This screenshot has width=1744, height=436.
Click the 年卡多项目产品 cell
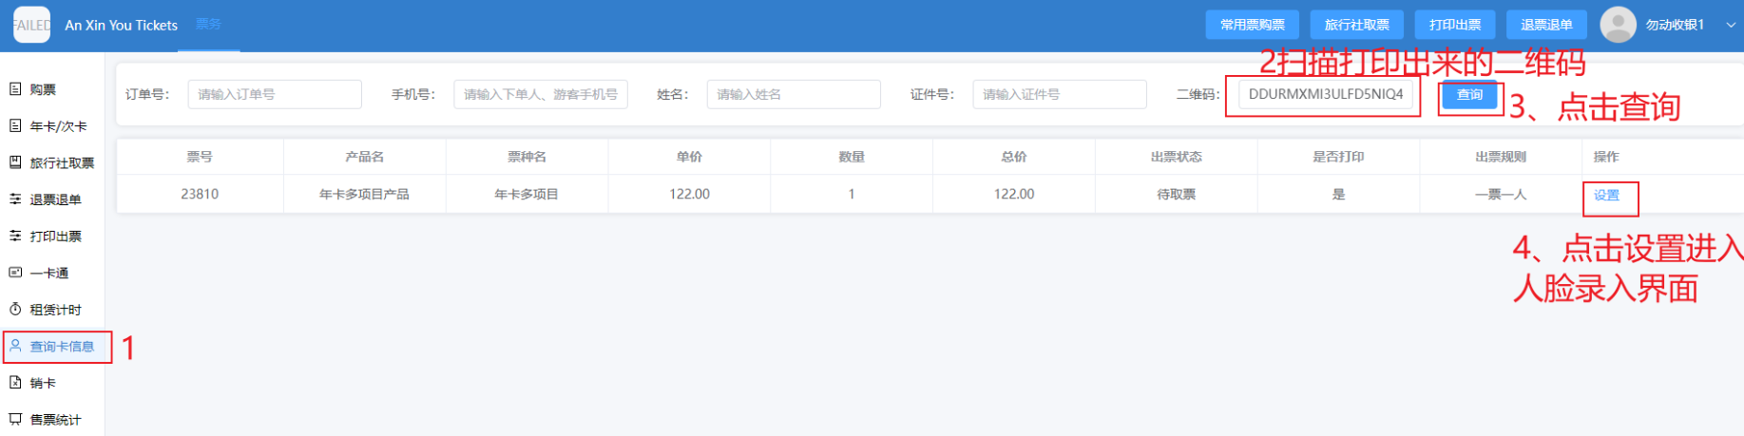[365, 194]
